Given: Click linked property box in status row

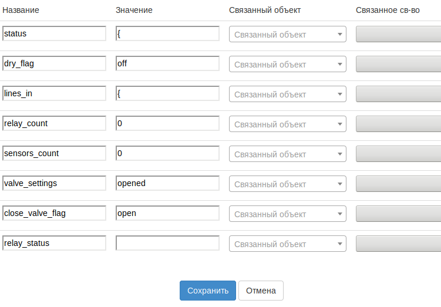Looking at the screenshot, I should [x=398, y=35].
